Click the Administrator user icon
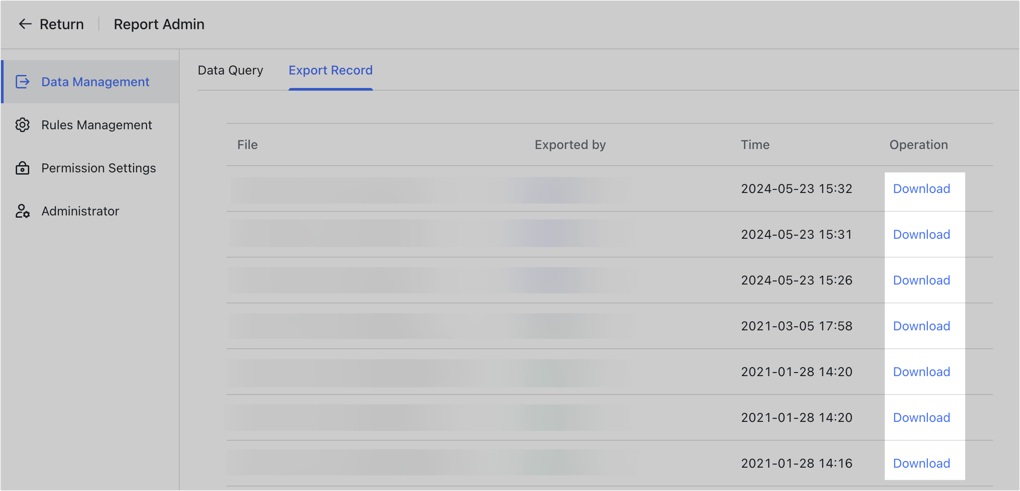 [x=22, y=211]
